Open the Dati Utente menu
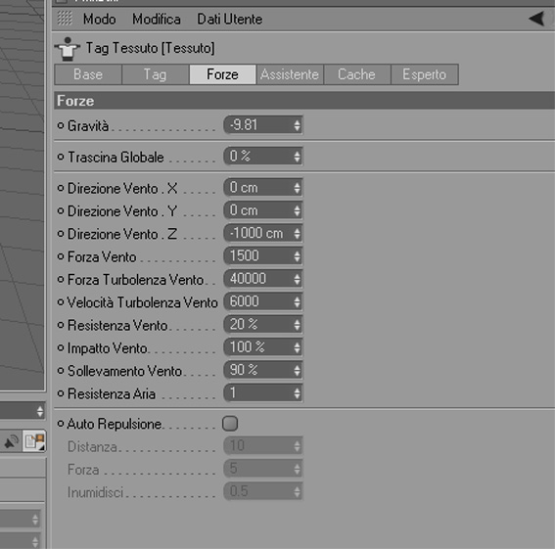 pyautogui.click(x=230, y=20)
